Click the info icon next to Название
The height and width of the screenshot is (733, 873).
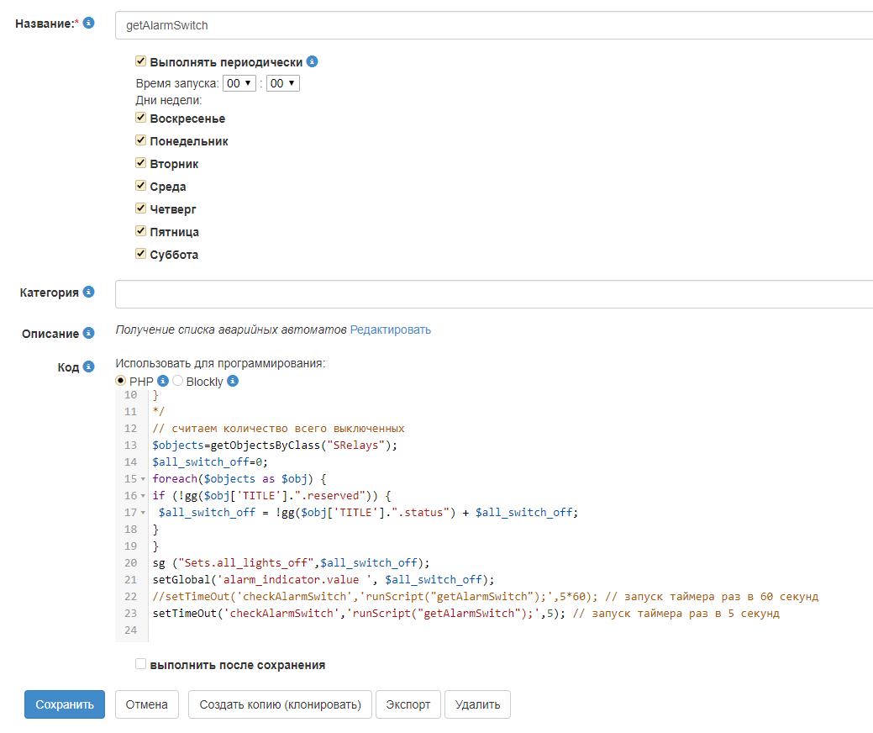click(x=89, y=23)
